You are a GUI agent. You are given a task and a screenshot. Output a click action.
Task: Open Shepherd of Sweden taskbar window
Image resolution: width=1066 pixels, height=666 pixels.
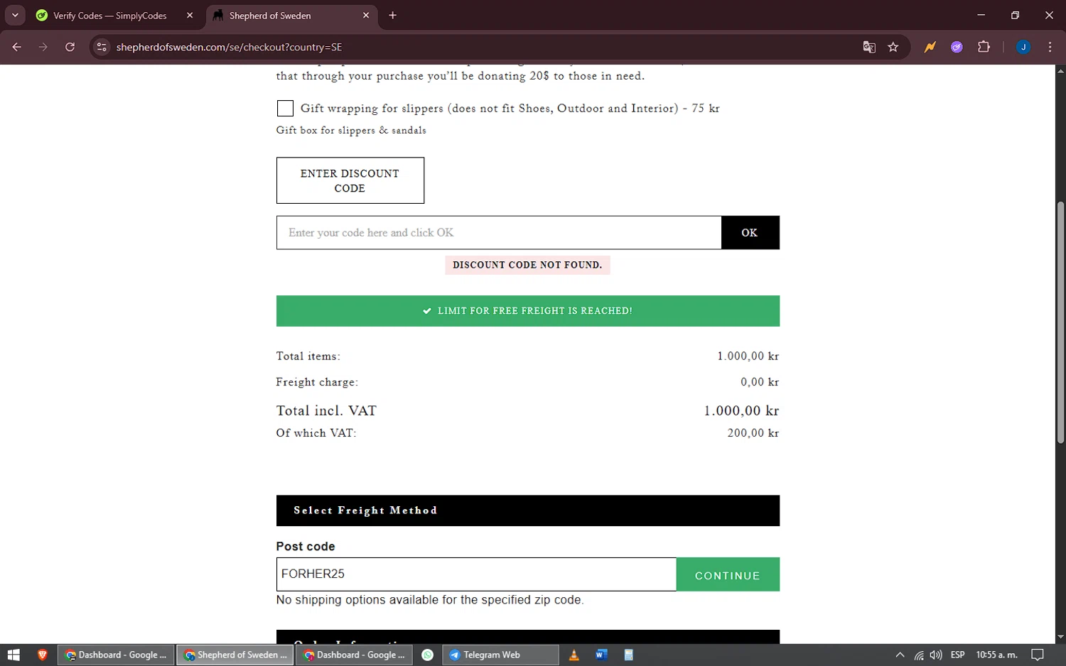click(x=235, y=655)
